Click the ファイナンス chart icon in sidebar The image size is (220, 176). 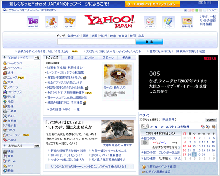5,92
